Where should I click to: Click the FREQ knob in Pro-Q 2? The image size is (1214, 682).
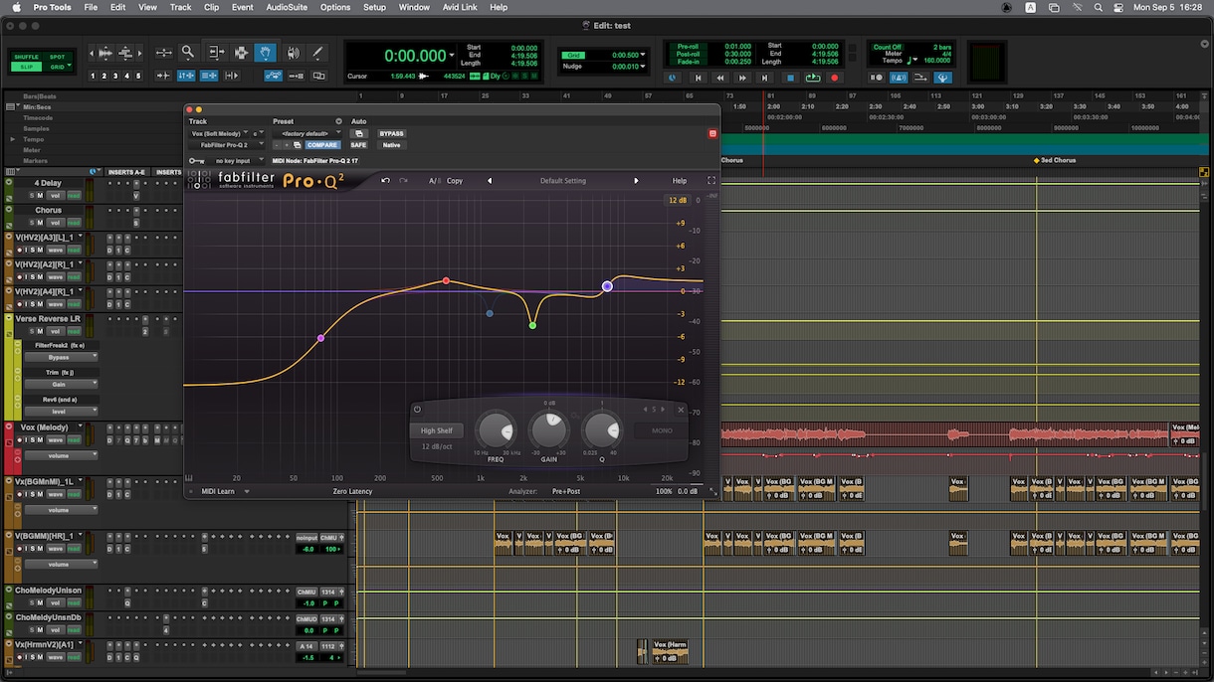coord(495,430)
